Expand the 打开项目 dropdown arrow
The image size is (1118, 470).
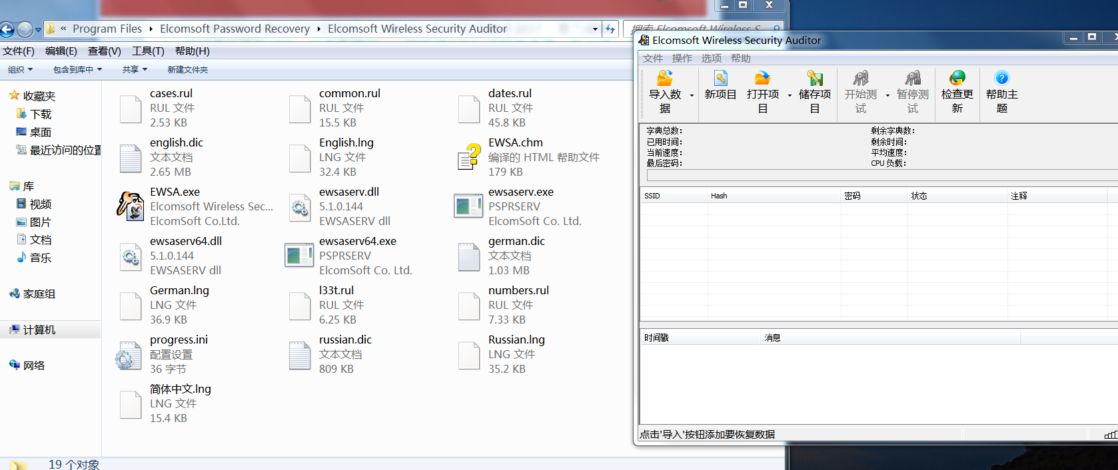(790, 95)
